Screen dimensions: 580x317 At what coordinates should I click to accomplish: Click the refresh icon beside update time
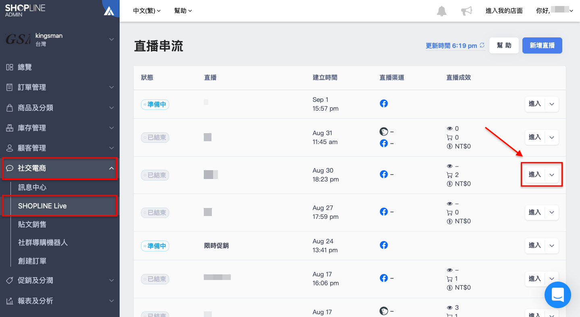pos(482,45)
